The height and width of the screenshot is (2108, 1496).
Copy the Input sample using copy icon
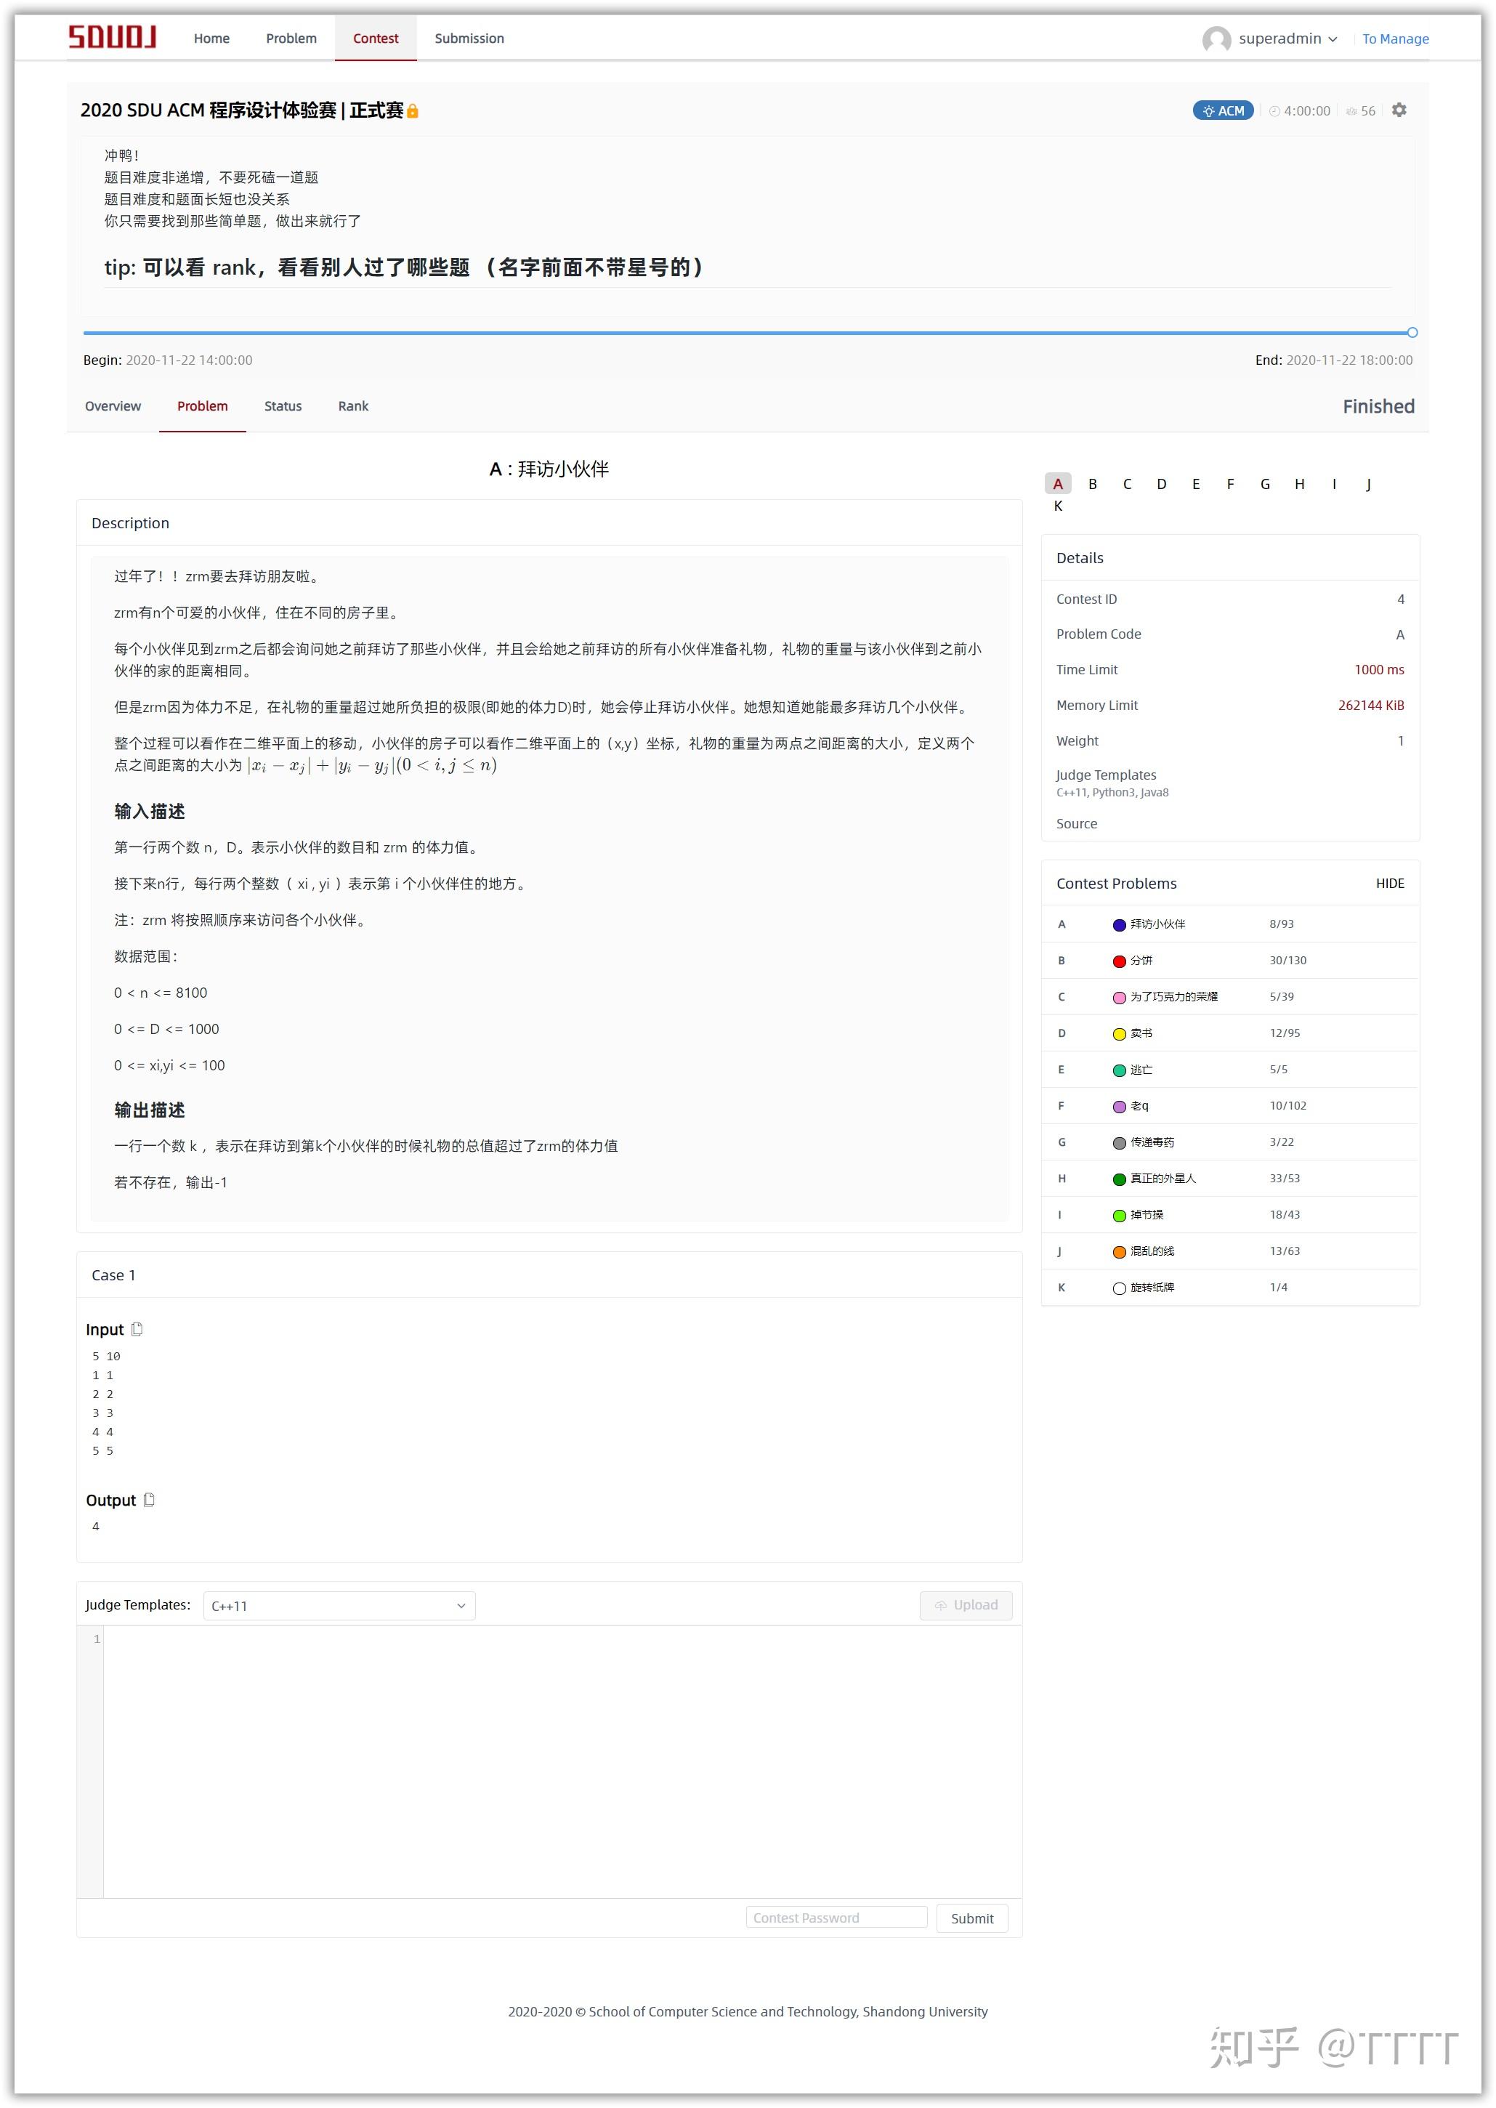point(137,1330)
